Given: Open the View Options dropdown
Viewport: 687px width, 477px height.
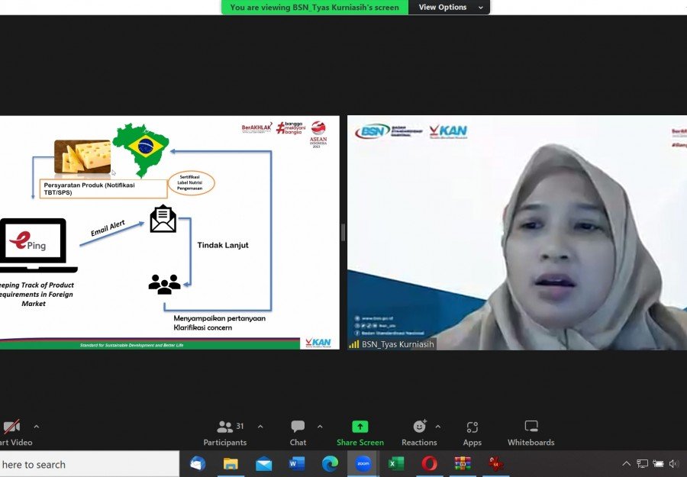Looking at the screenshot, I should tap(449, 7).
